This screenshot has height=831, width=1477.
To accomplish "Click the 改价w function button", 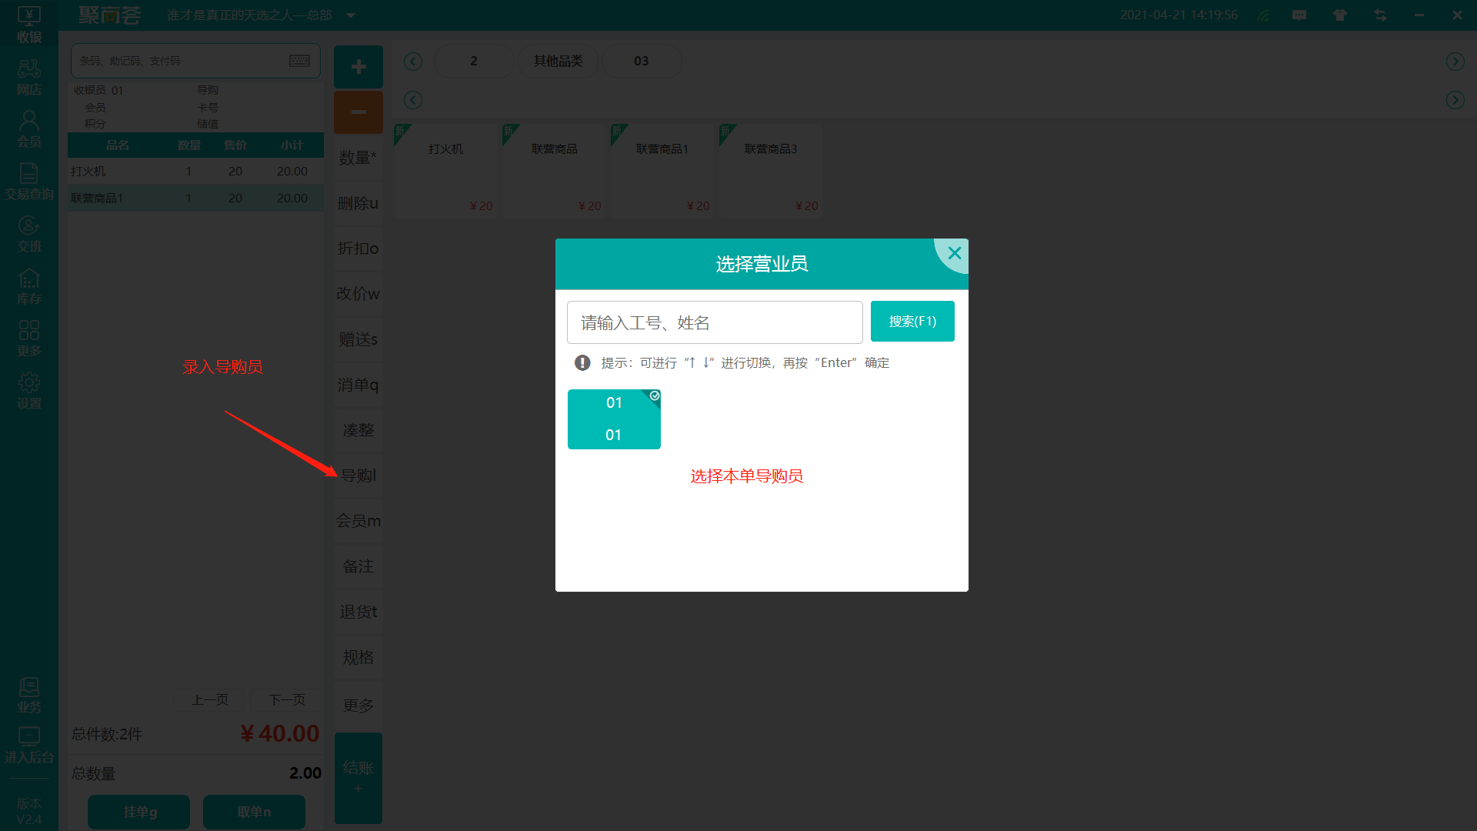I will [x=358, y=294].
